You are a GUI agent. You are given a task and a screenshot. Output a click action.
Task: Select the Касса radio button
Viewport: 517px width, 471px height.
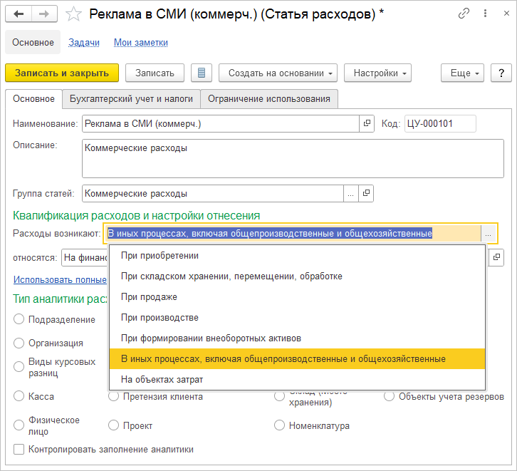[x=19, y=396]
